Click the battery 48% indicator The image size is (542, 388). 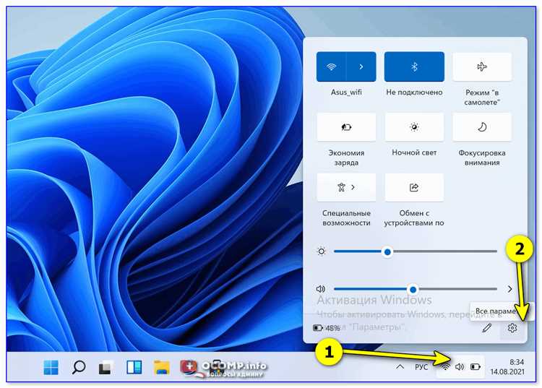click(x=327, y=328)
